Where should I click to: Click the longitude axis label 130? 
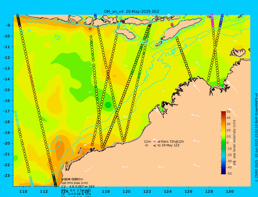tap(230, 192)
